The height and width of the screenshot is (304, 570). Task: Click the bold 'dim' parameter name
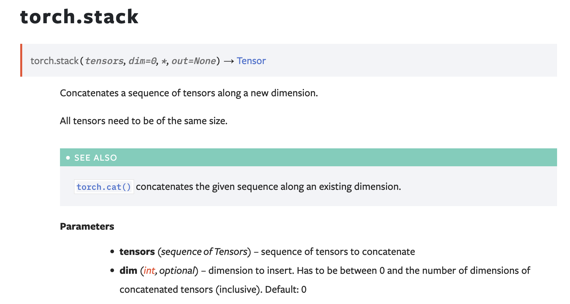pos(128,271)
